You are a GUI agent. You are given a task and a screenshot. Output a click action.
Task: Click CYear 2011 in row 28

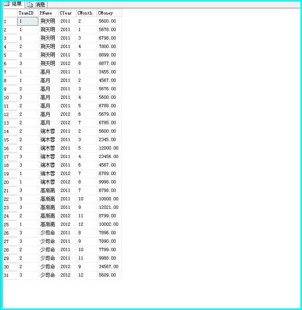[x=65, y=250]
